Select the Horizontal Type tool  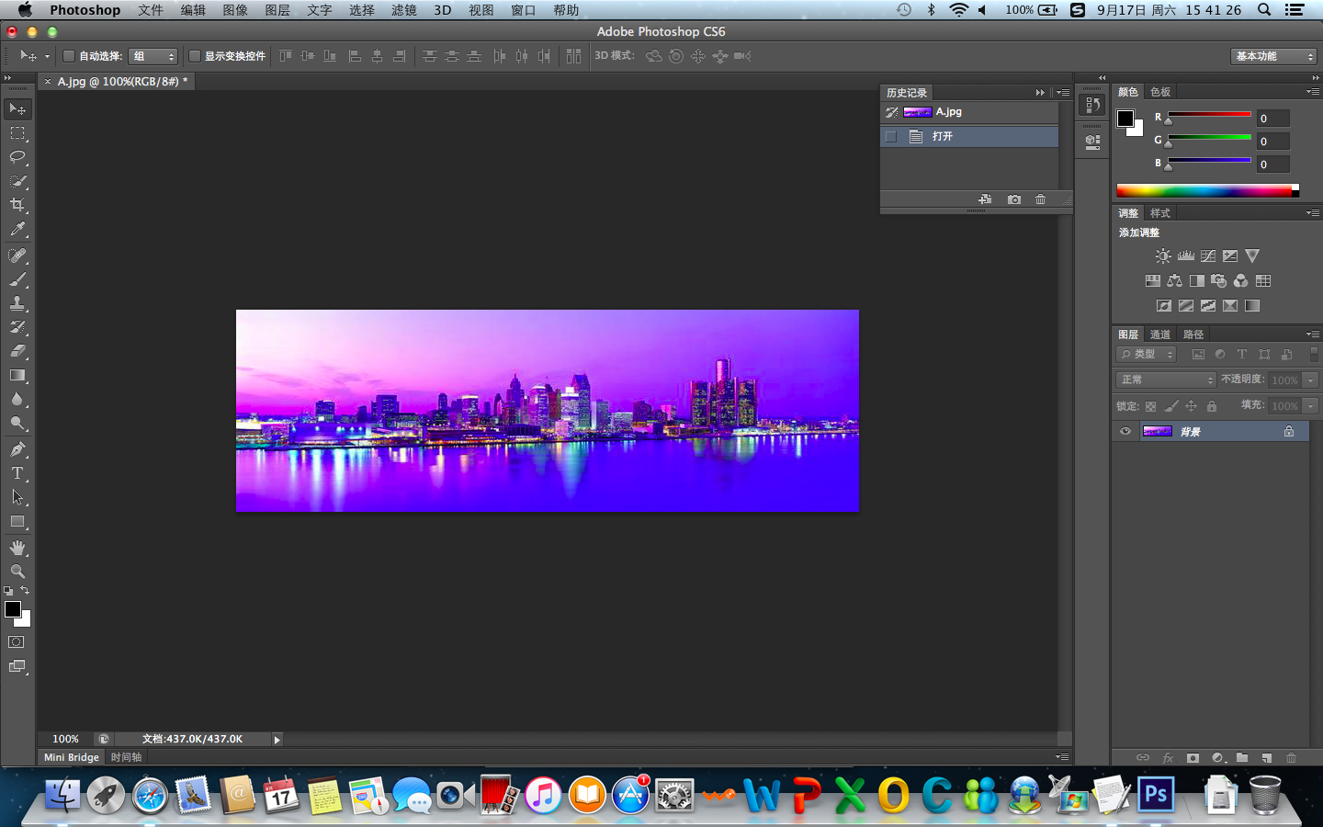click(x=17, y=473)
